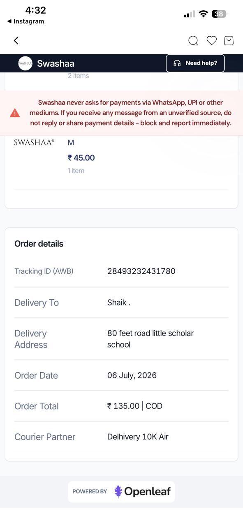Click the ₹ 45.00 item price
Screen dimensions: 243x527
click(x=81, y=158)
